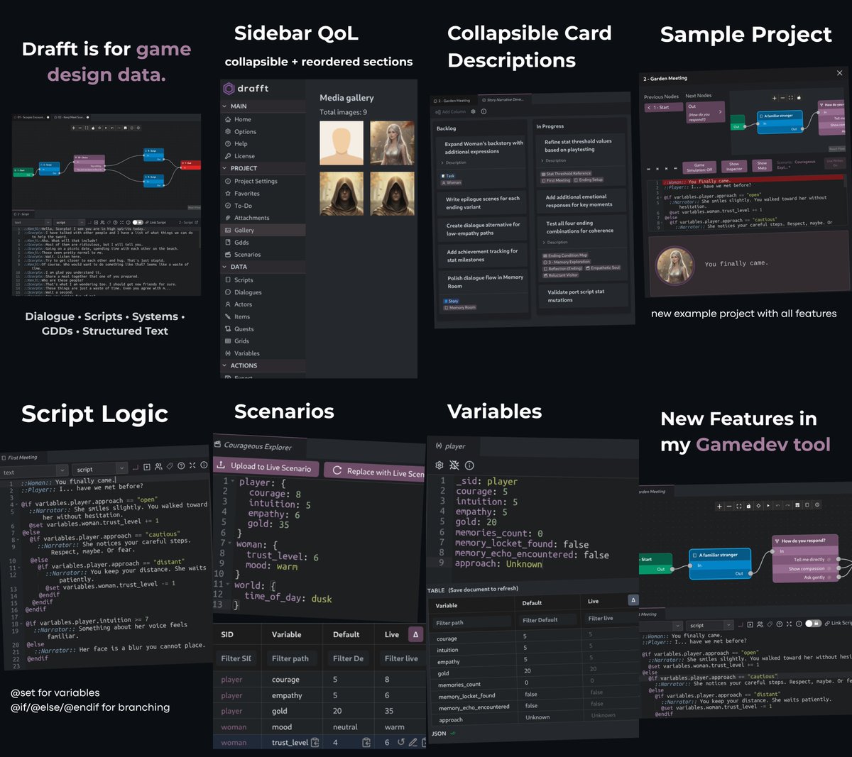Open the script type dropdown in Script Logic
The image size is (852, 757).
coord(101,469)
